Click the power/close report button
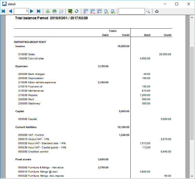Screen dimensions: 195x179 click(x=157, y=11)
